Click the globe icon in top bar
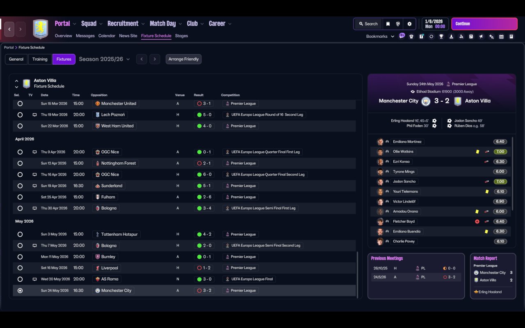This screenshot has width=525, height=328. [398, 24]
